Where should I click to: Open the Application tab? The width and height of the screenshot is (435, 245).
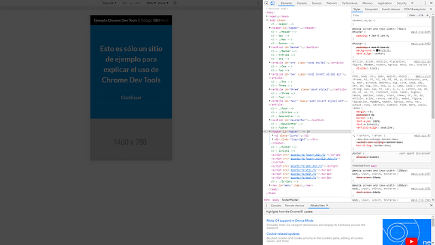point(385,3)
